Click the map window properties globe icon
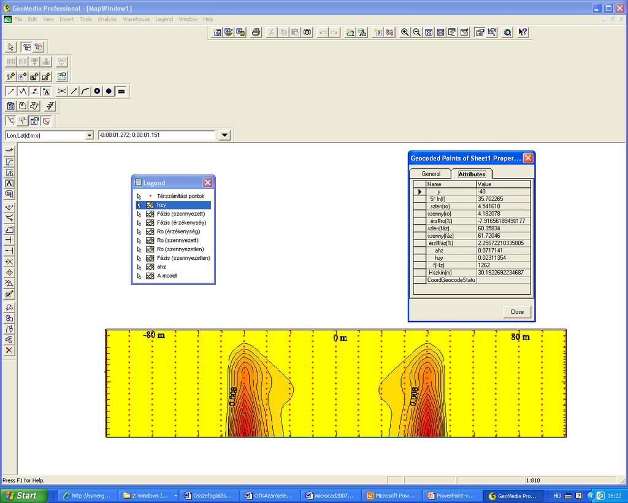 tap(507, 33)
